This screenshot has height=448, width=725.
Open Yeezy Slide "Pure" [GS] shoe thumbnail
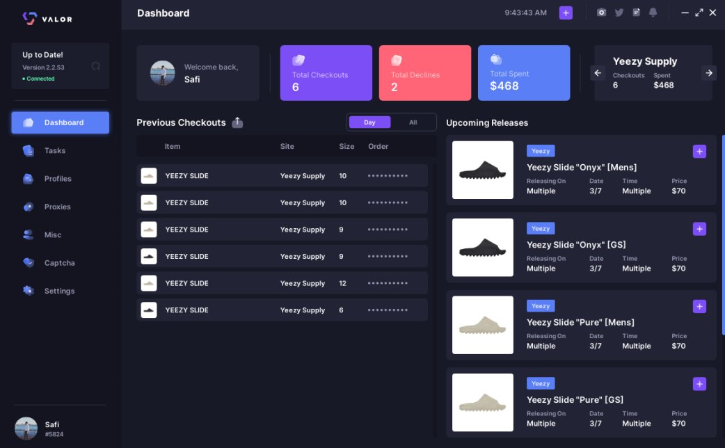pyautogui.click(x=483, y=402)
